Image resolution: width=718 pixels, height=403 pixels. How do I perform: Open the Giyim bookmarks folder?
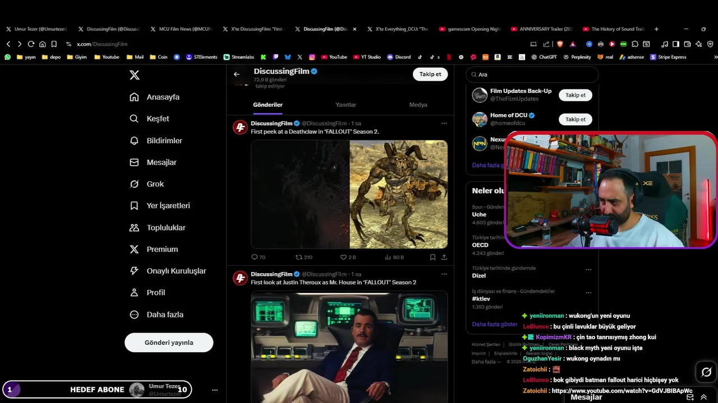pos(76,57)
